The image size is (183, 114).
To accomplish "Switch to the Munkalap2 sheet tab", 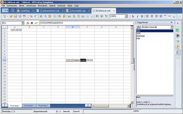I will 29,106.
